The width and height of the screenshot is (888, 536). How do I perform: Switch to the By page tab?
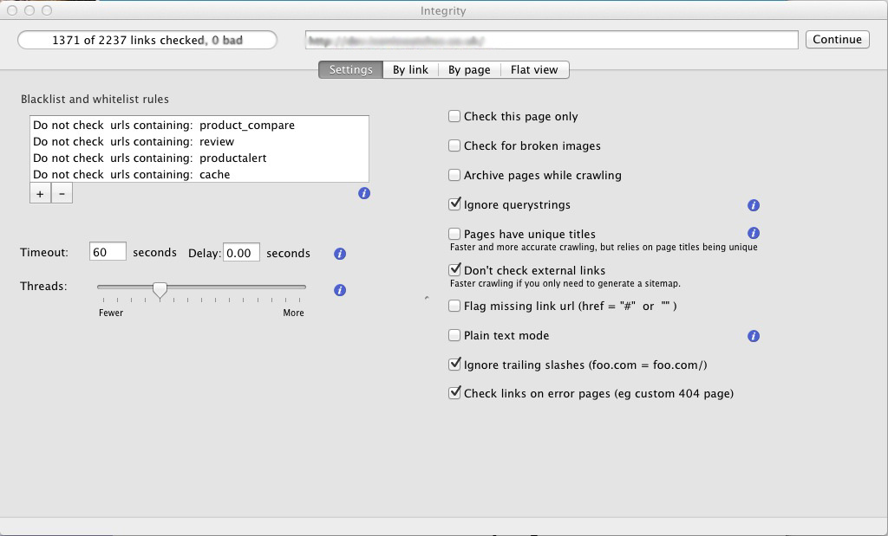click(469, 70)
